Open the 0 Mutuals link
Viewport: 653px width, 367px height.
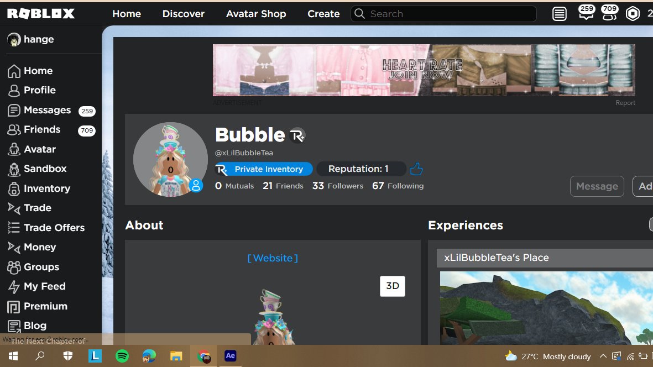pos(234,186)
